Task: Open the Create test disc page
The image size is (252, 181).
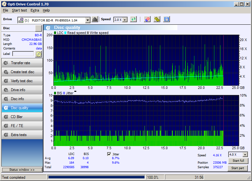Action: 22,72
